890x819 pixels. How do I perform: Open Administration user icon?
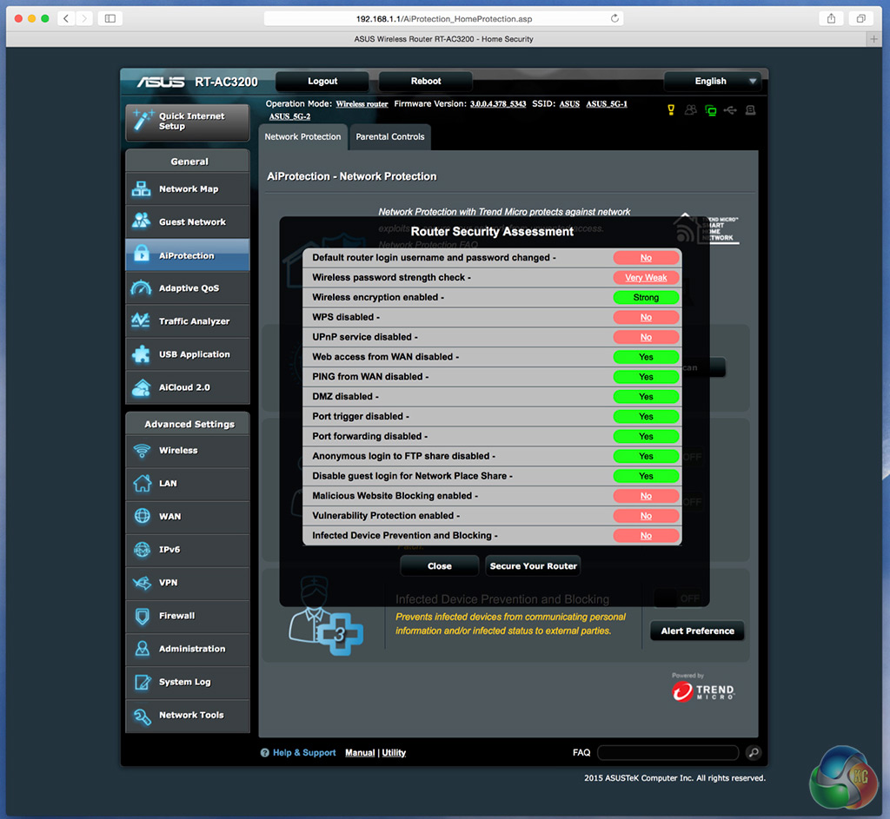(x=143, y=648)
